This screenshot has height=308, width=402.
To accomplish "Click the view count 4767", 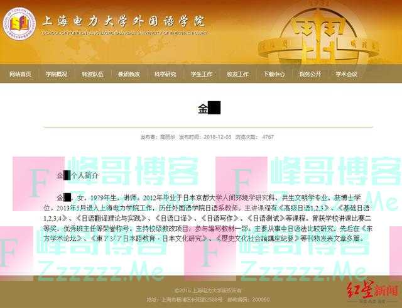I will pyautogui.click(x=268, y=136).
